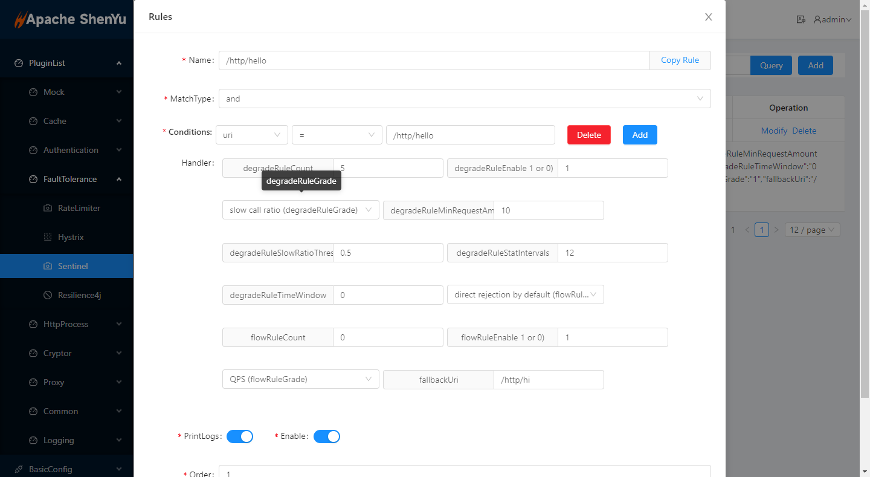The width and height of the screenshot is (870, 477).
Task: Click the Copy Rule button
Action: pyautogui.click(x=680, y=60)
